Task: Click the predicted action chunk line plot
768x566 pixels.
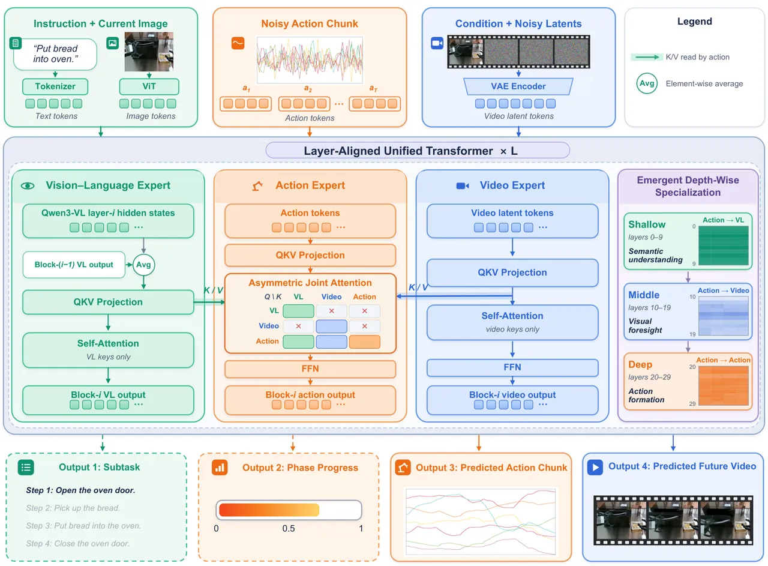Action: tap(481, 521)
